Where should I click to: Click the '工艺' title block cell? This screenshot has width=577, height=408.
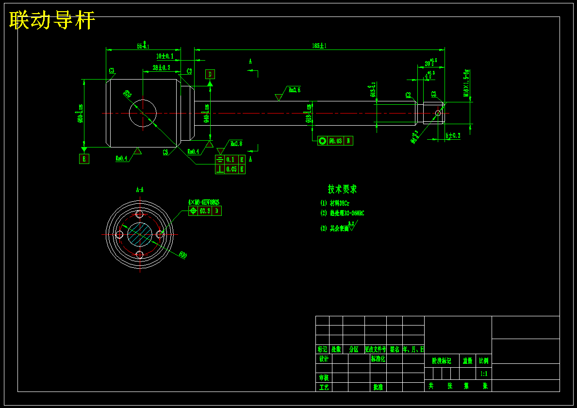[324, 387]
